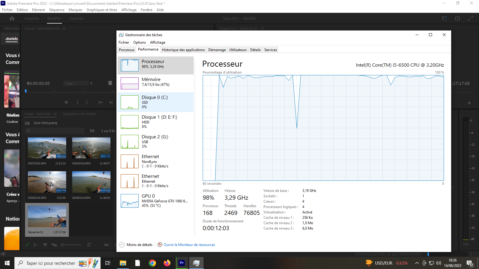Viewport: 479px width, 269px height.
Task: Switch to the Démarrage tab
Action: pos(217,50)
